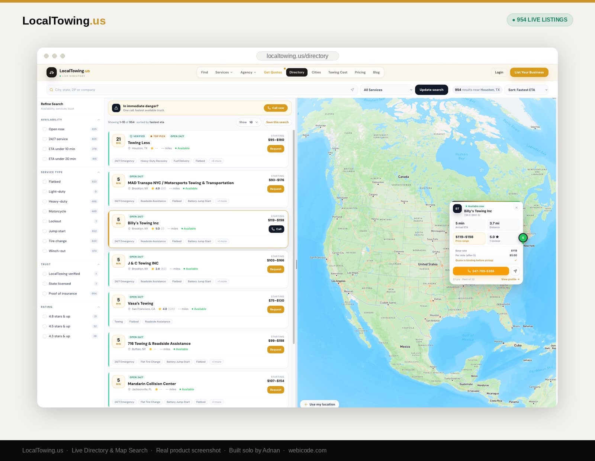The width and height of the screenshot is (595, 461).
Task: Collapse the Rating filter section
Action: 99,307
